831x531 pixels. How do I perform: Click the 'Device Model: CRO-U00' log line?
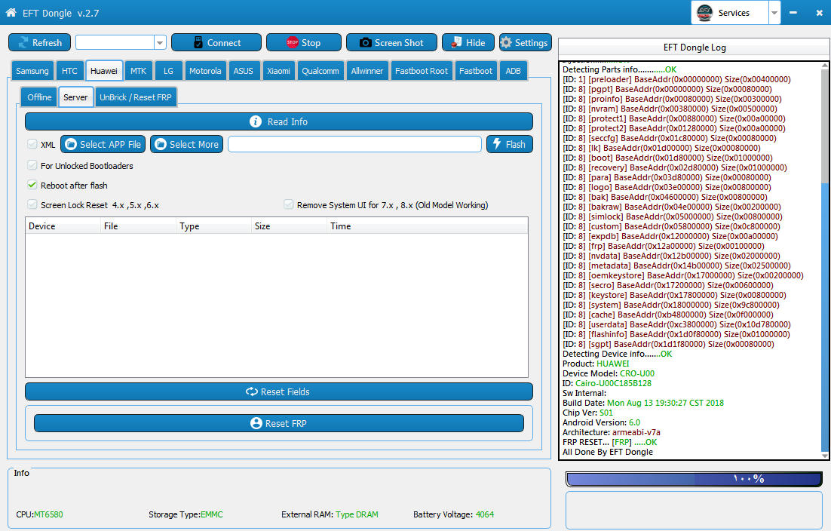(x=609, y=373)
